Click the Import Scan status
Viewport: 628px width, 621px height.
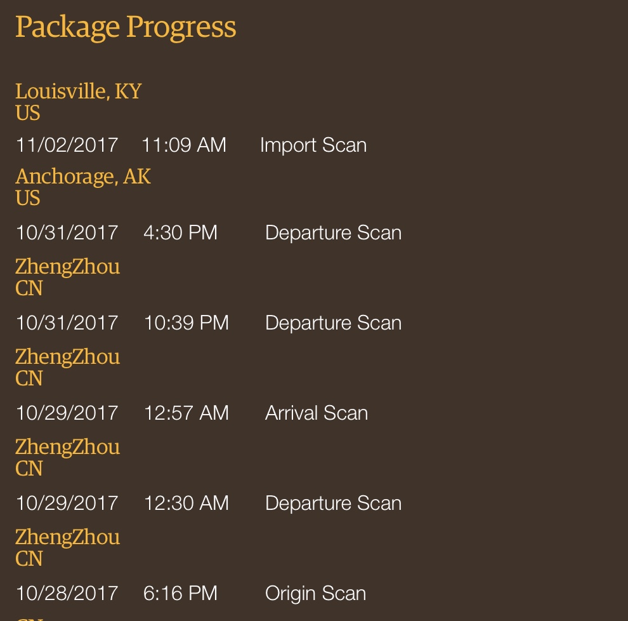tap(313, 145)
